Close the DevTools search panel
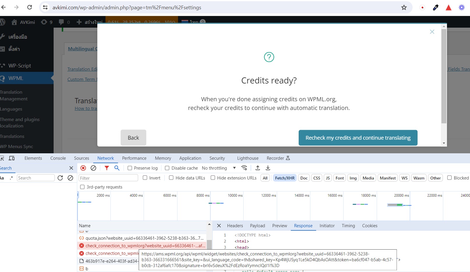Image resolution: width=470 pixels, height=272 pixels. point(71,168)
